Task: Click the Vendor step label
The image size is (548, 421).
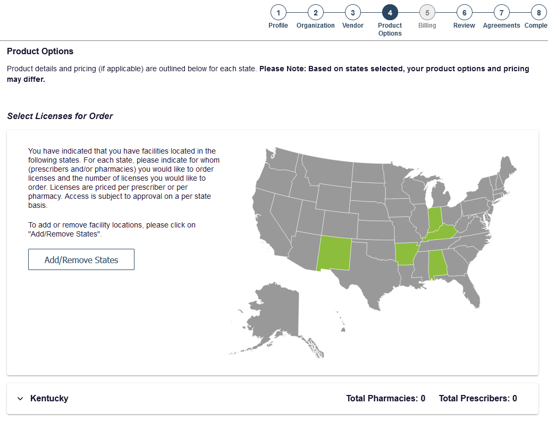Action: click(x=352, y=26)
